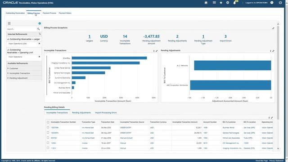The width and height of the screenshot is (288, 162).
Task: Open Incomplete Transactions chart options menu
Action: tap(154, 51)
